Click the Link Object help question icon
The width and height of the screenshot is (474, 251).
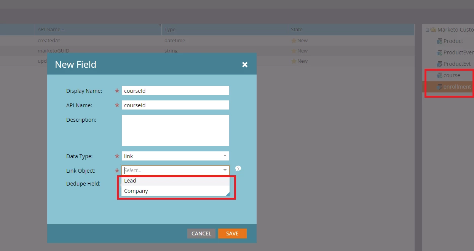tap(238, 168)
